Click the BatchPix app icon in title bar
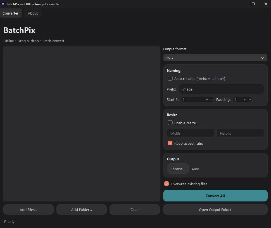Screen dimensions: 271x228 (3, 4)
